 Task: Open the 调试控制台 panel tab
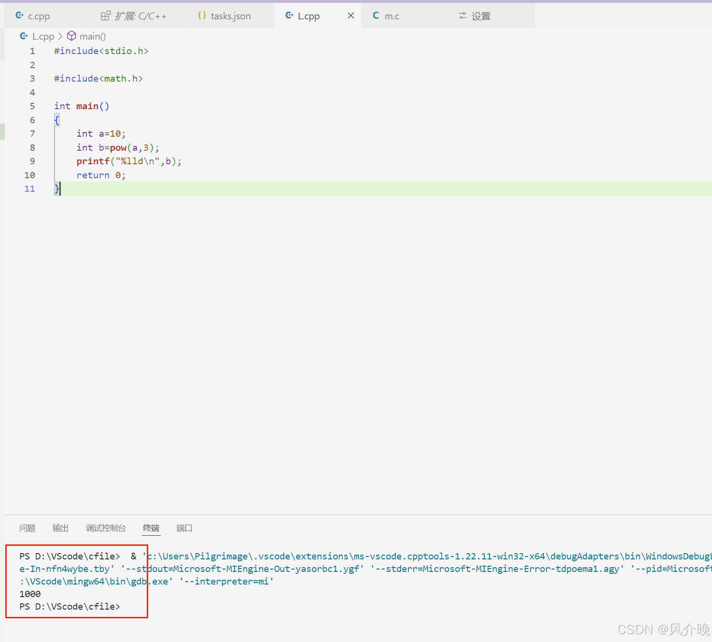(x=106, y=528)
